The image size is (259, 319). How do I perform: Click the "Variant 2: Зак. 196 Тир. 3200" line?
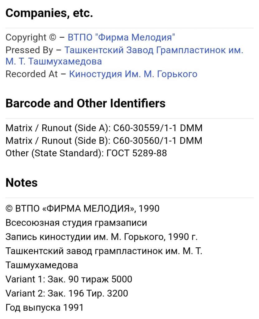pos(67,293)
